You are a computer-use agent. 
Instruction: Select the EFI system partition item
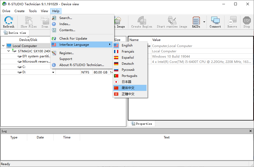click(x=36, y=56)
